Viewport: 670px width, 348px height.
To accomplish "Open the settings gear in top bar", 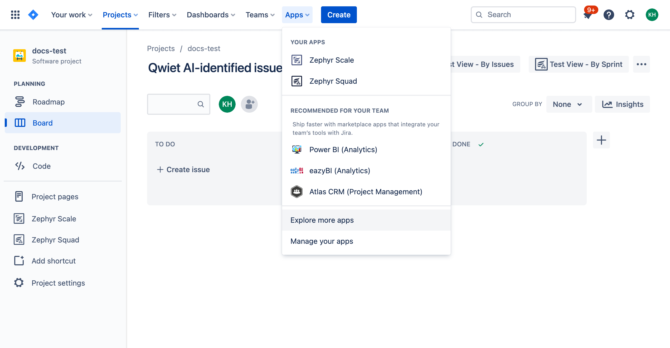I will (630, 15).
